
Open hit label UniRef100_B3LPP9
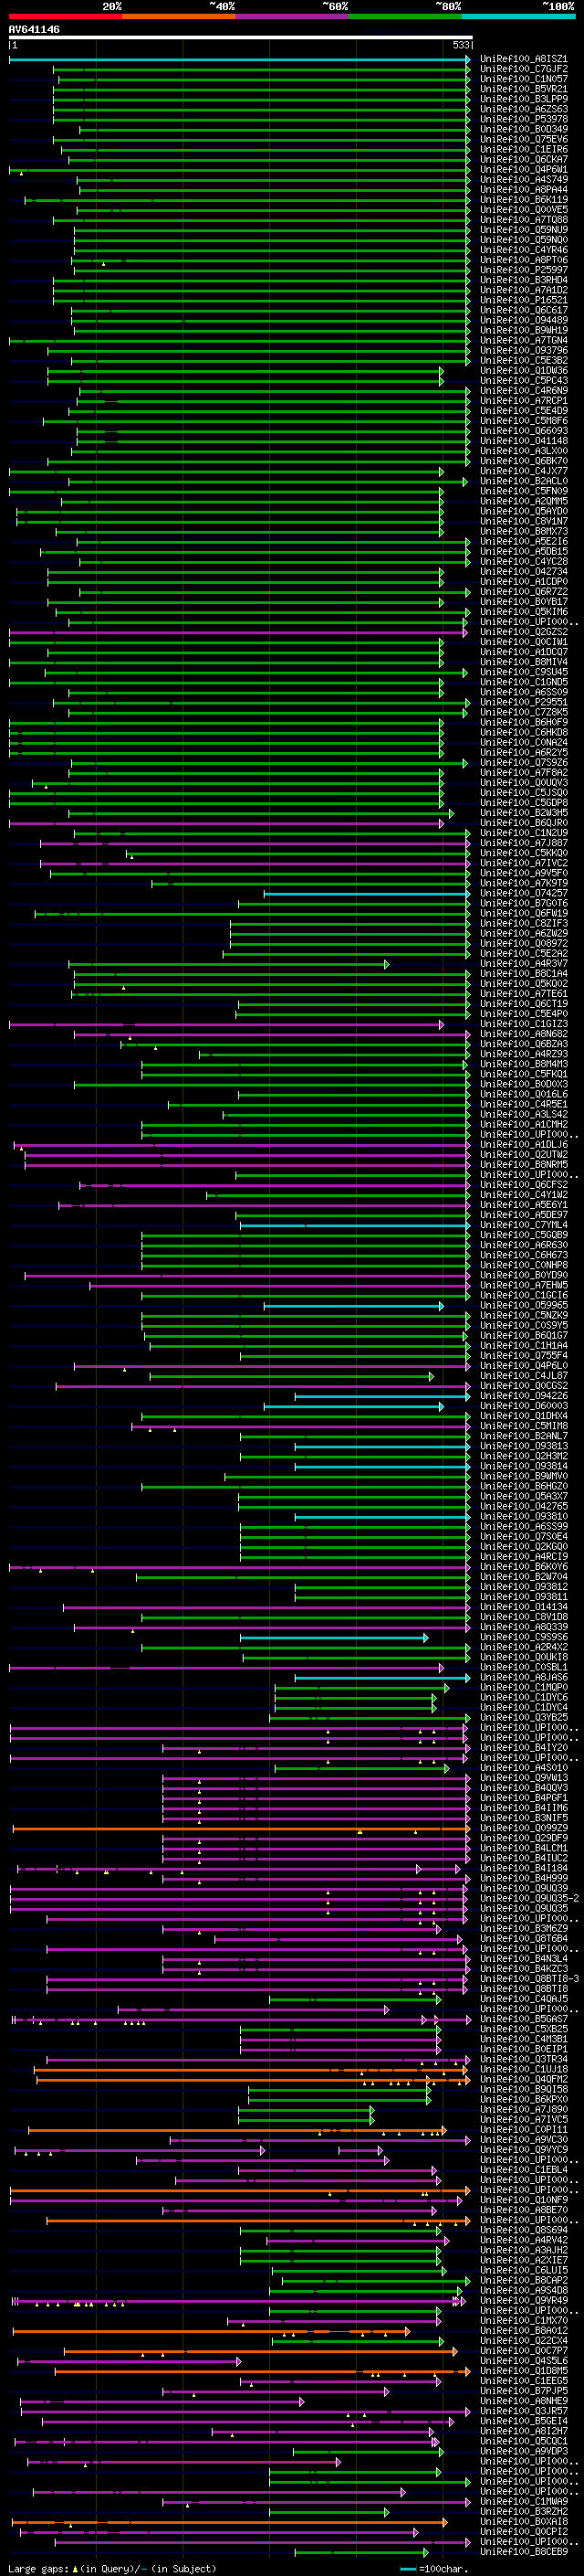[x=523, y=99]
